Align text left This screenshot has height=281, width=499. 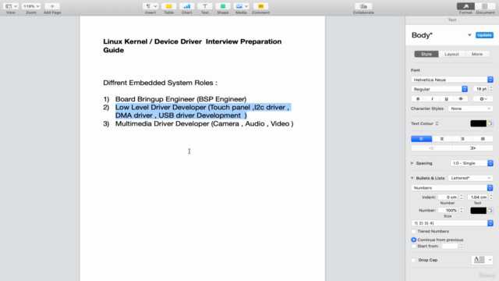click(421, 139)
